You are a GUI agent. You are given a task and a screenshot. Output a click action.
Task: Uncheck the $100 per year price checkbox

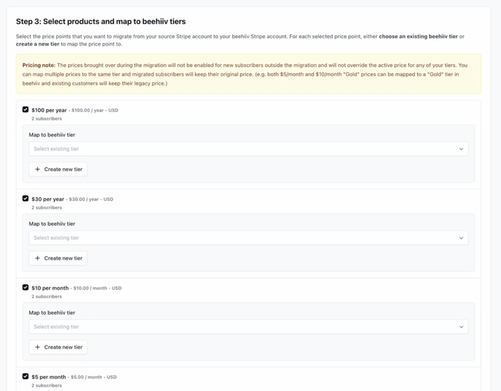[26, 110]
